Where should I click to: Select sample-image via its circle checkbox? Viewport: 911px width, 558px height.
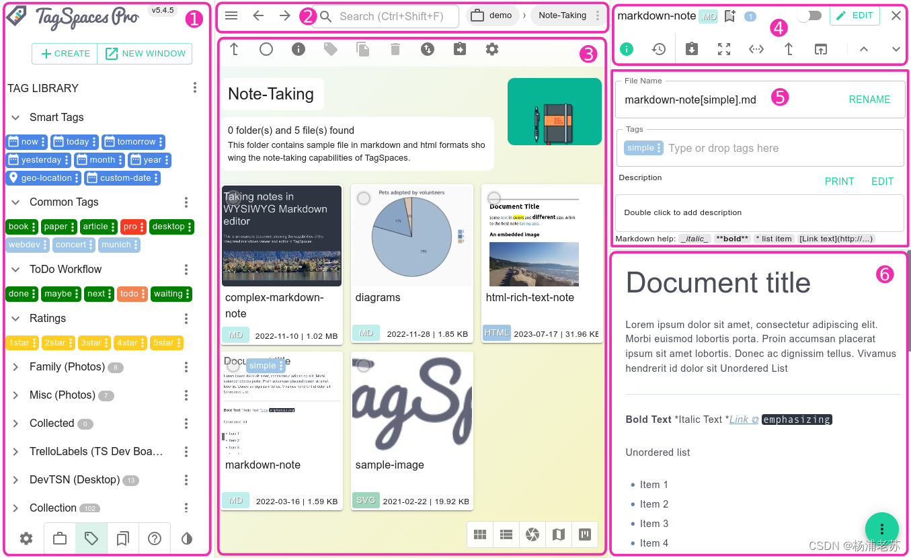(x=364, y=366)
